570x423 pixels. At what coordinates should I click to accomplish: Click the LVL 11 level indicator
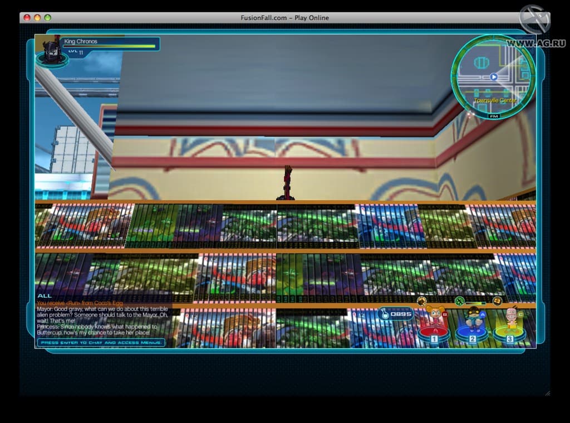76,52
